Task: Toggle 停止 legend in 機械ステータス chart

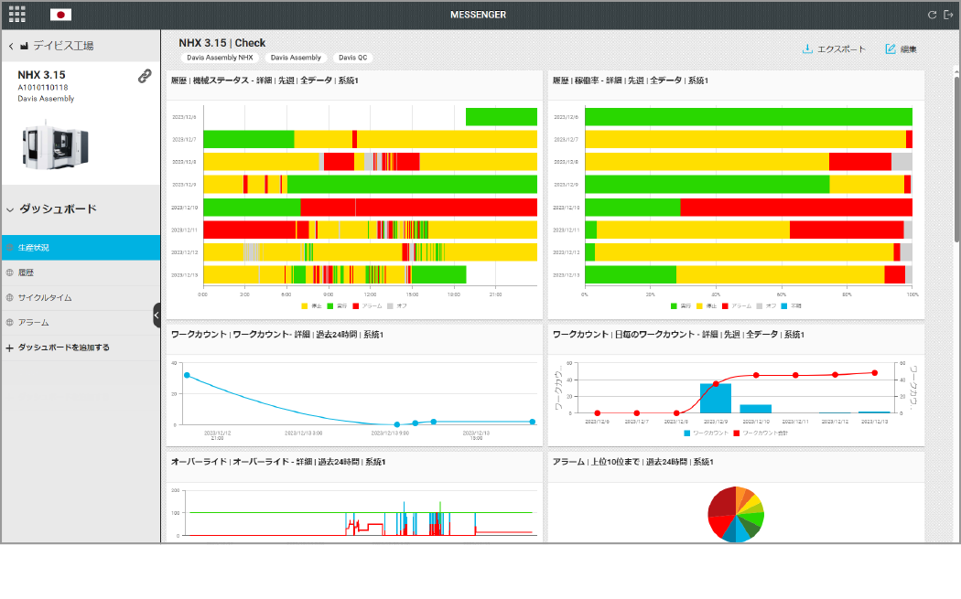Action: tap(312, 305)
